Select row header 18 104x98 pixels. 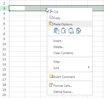(x=4, y=85)
